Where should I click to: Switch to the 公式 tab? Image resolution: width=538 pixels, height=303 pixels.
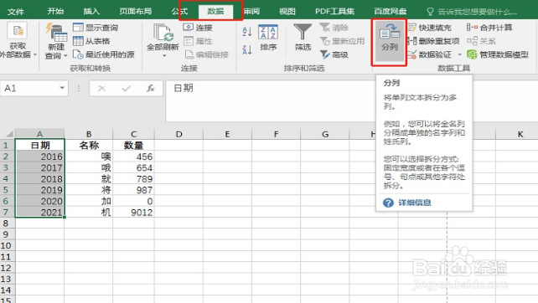click(x=180, y=12)
